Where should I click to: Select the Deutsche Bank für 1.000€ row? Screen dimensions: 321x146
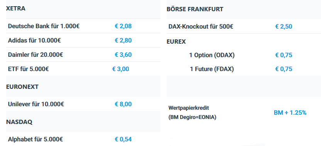point(83,26)
